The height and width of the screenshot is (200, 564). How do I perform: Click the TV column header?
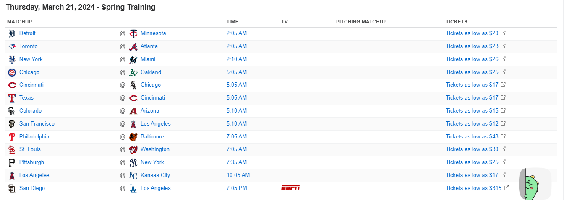285,22
